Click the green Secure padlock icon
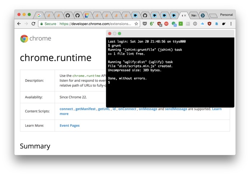The width and height of the screenshot is (250, 177). 42,24
